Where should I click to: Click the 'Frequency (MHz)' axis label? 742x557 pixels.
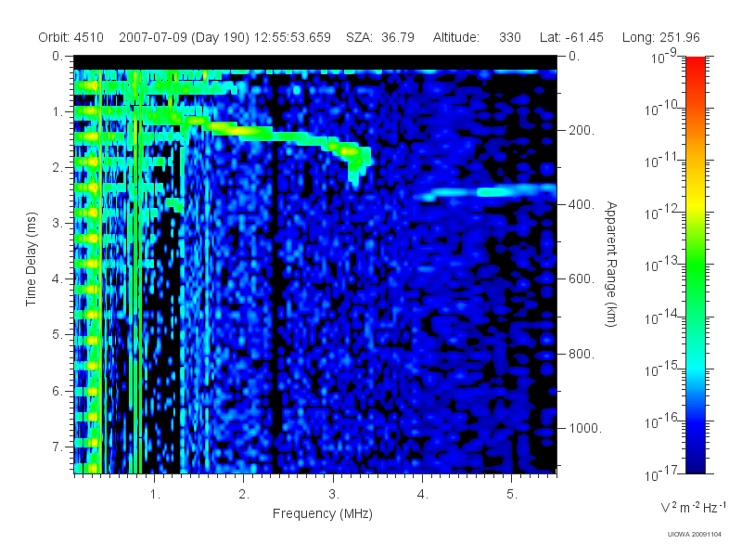click(323, 513)
